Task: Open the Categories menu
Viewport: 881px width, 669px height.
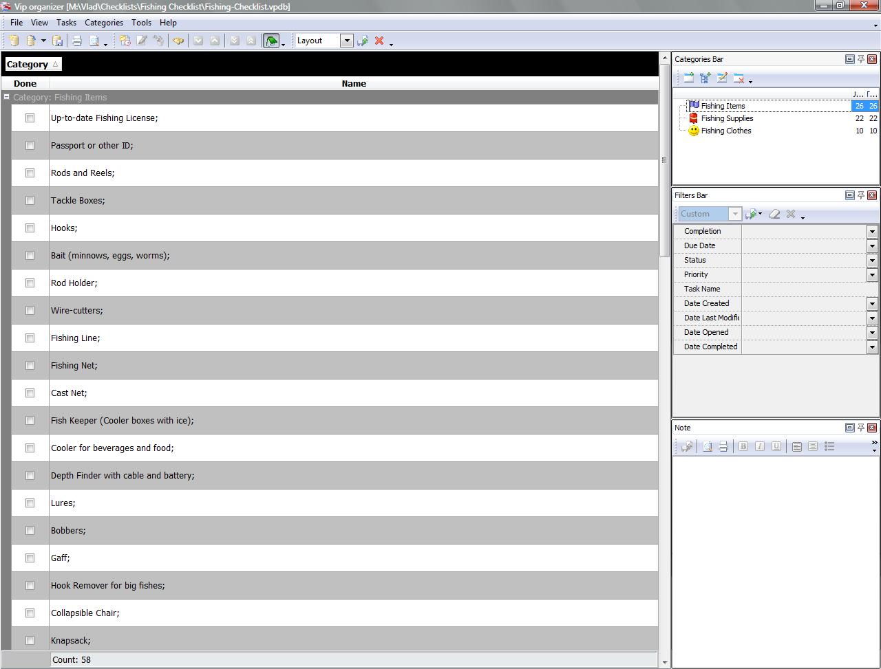Action: pyautogui.click(x=103, y=23)
